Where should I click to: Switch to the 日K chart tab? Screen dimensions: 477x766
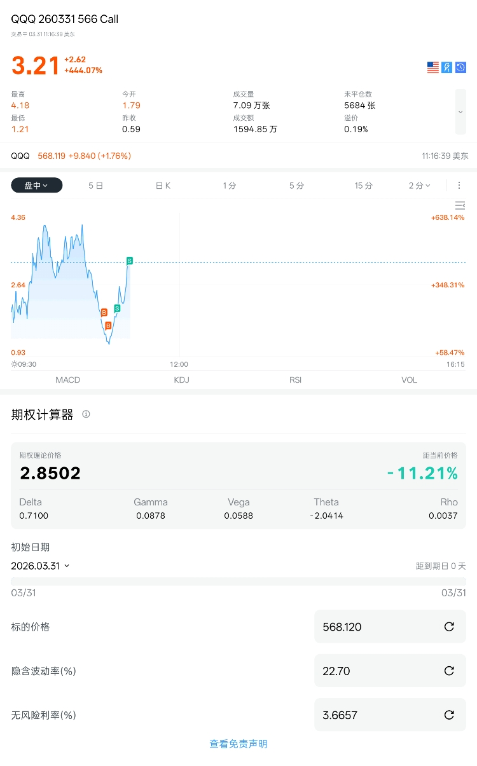(163, 186)
